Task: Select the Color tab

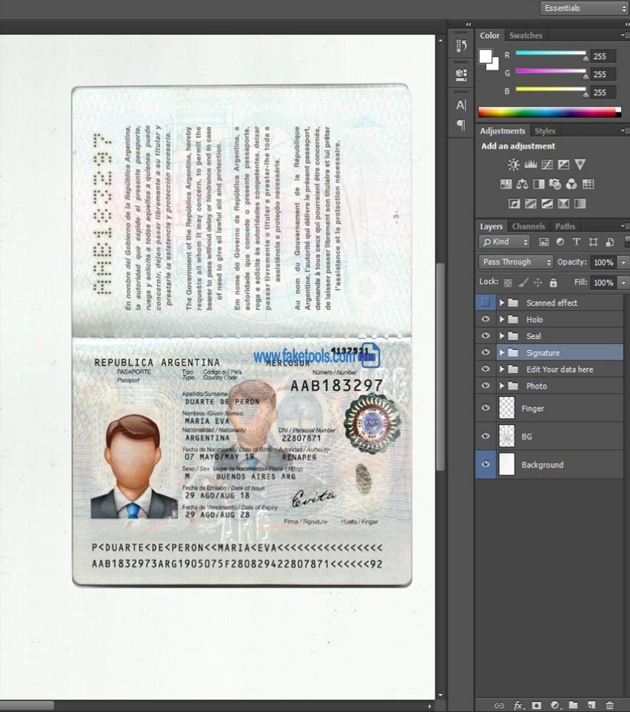Action: coord(490,36)
